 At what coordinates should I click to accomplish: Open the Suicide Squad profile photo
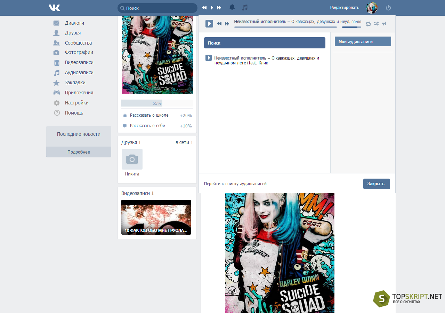tap(157, 55)
